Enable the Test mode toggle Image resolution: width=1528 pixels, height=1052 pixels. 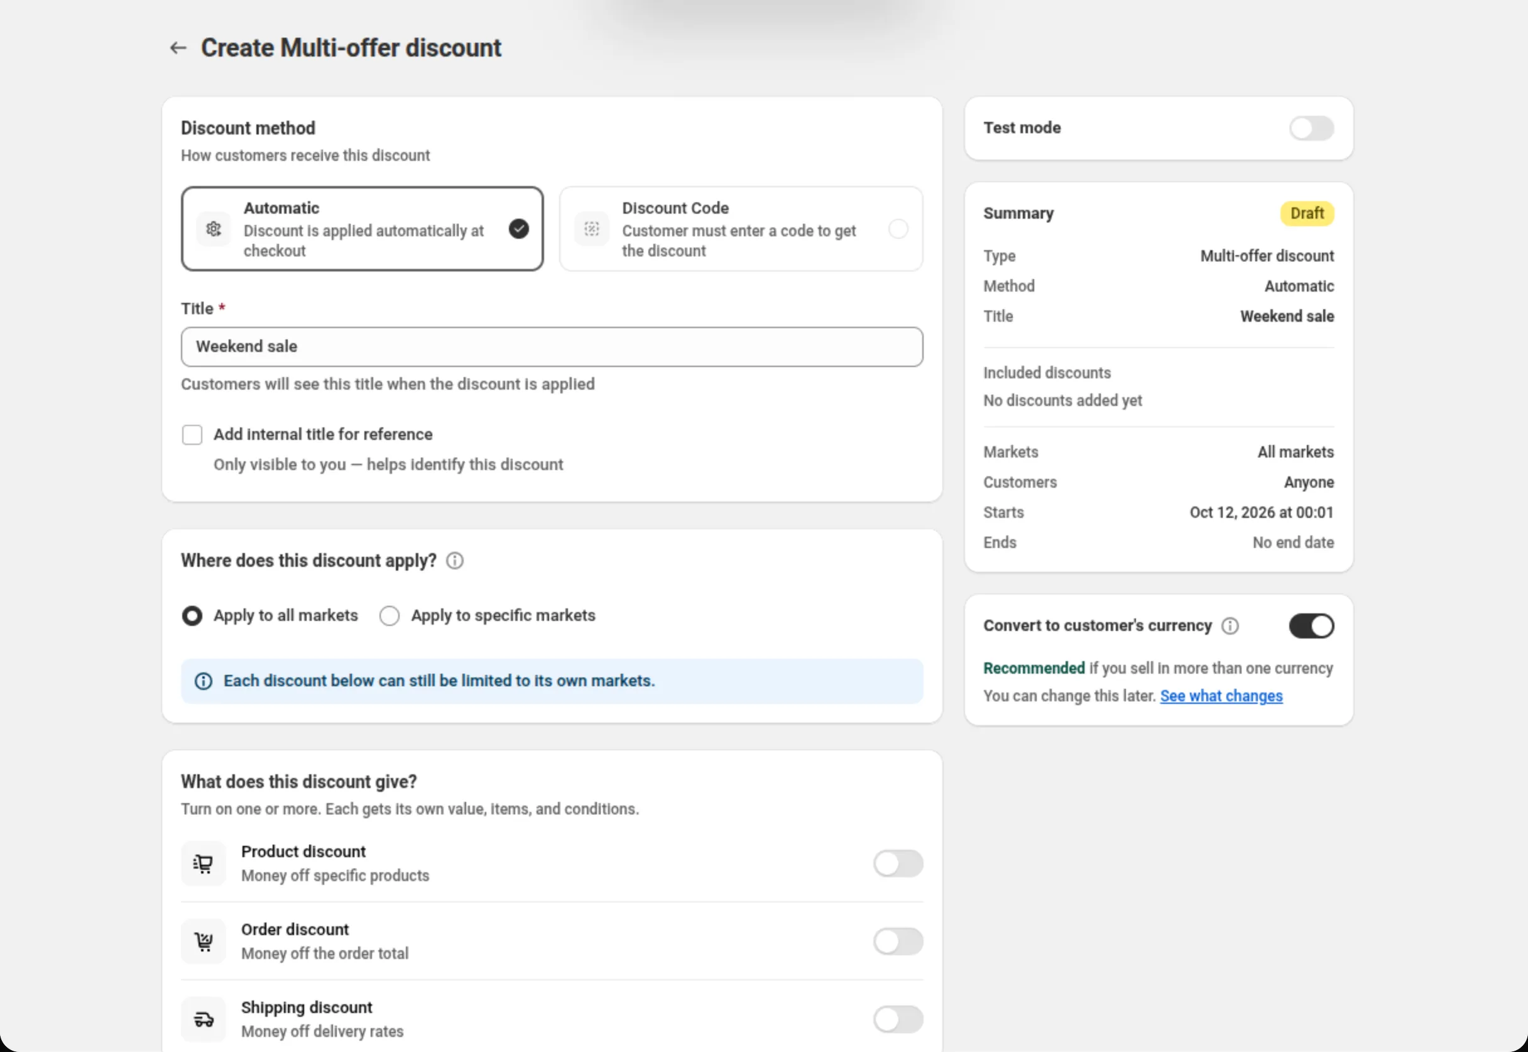[1311, 128]
